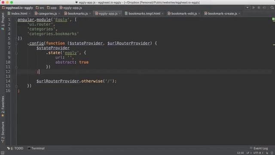Click the star icon on Favorites panel

click(x=3, y=115)
